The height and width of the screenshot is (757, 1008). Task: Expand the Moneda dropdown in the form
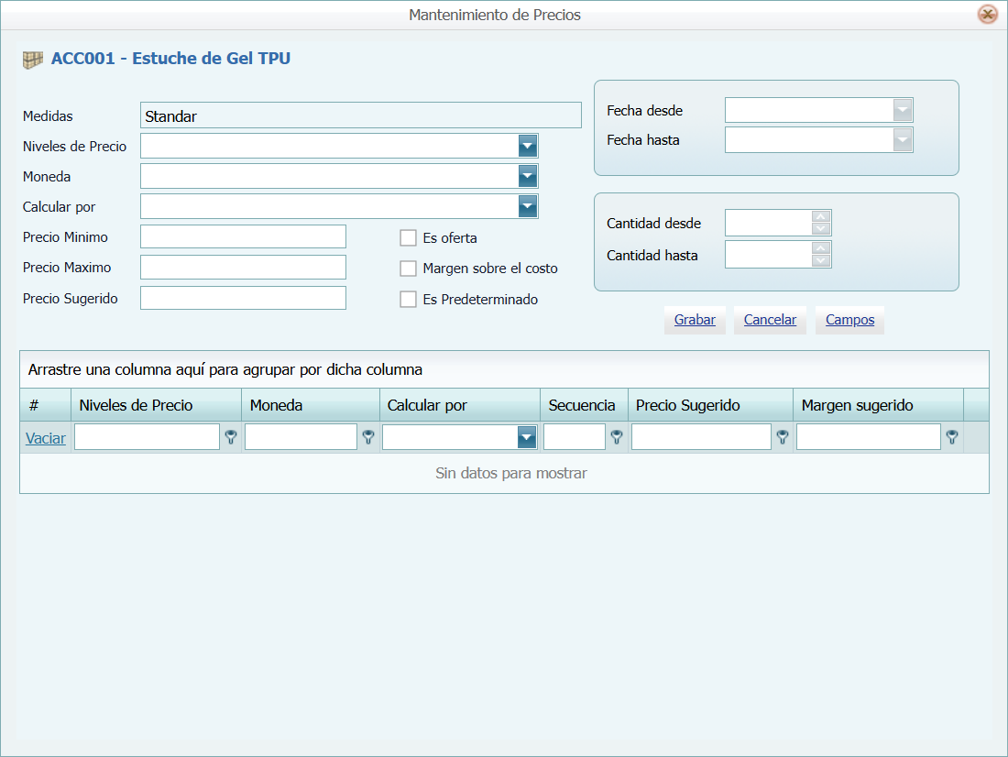point(527,176)
